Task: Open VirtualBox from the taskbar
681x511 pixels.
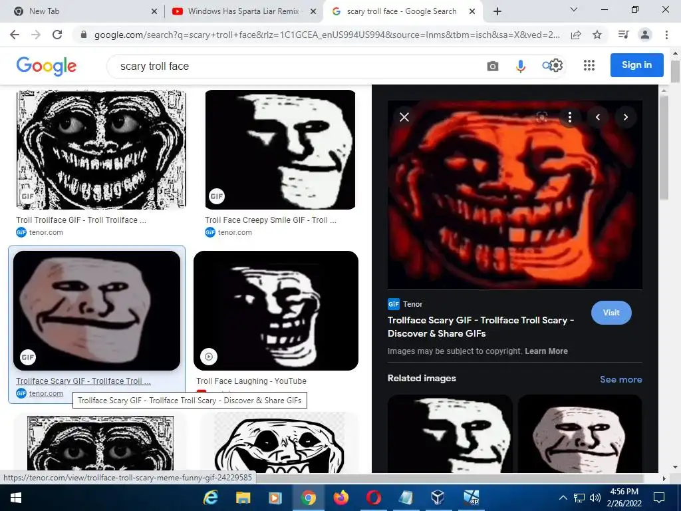Action: (438, 498)
